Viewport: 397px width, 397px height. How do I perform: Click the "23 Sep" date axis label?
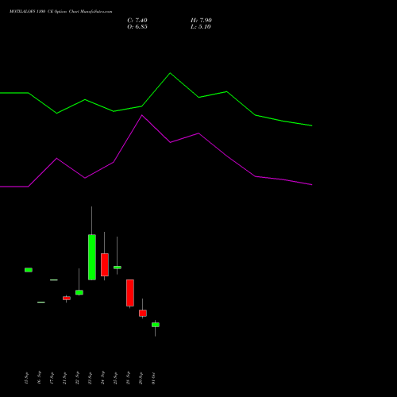pos(90,378)
